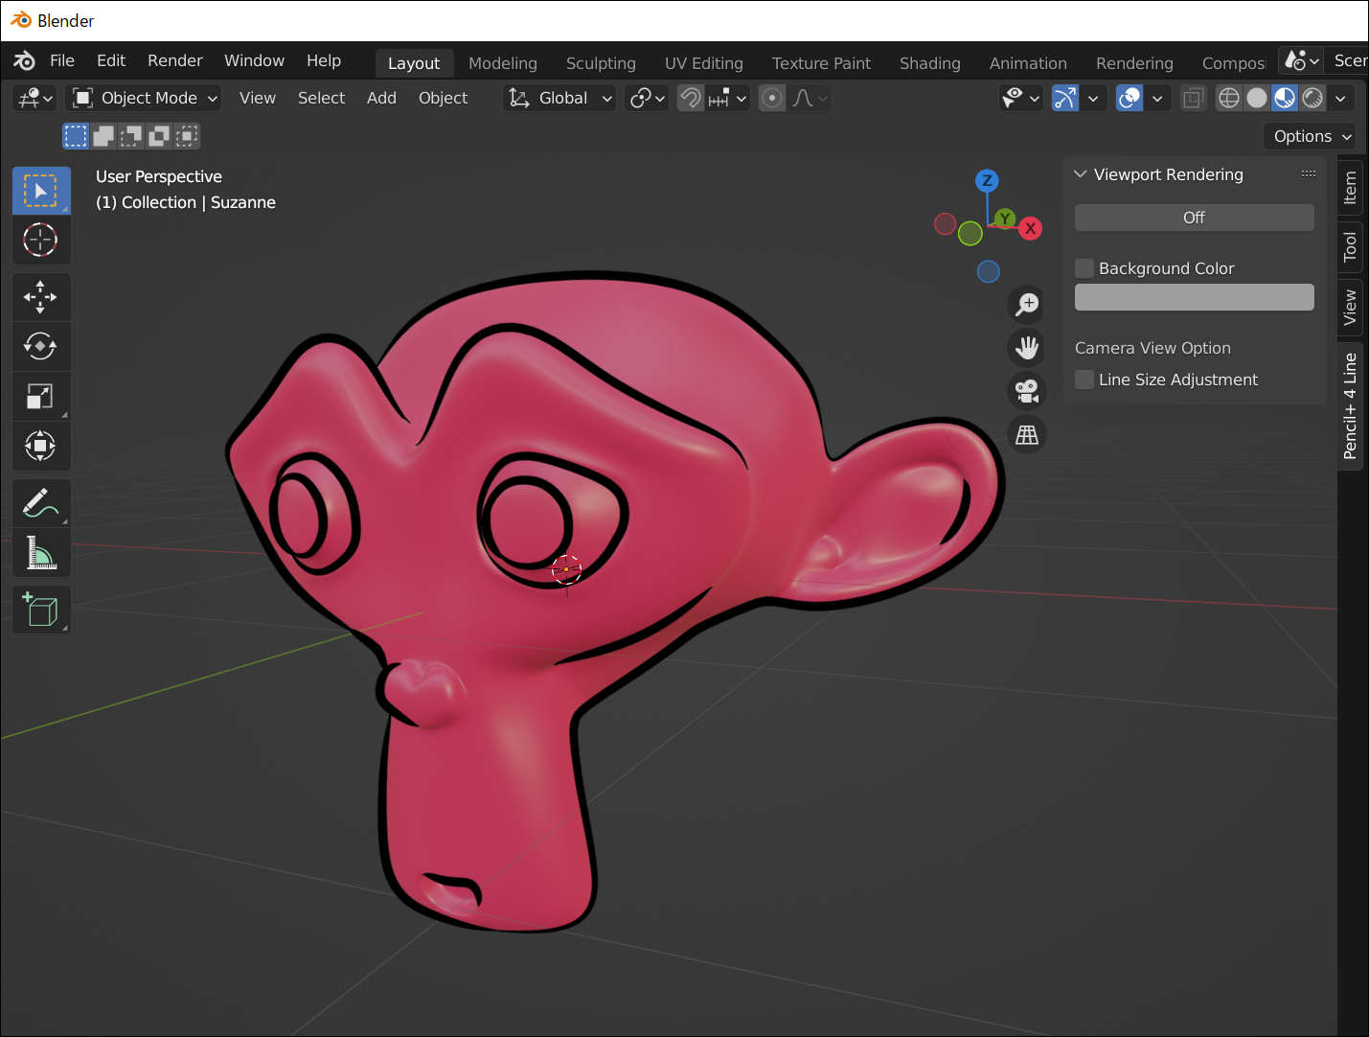Viewport: 1369px width, 1037px height.
Task: Select the Annotate tool
Action: [x=41, y=502]
